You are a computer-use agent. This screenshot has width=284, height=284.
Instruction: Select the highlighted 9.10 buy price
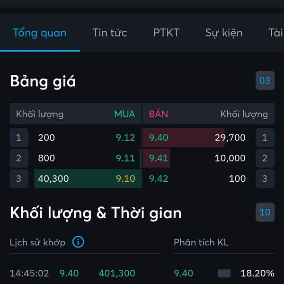(125, 178)
